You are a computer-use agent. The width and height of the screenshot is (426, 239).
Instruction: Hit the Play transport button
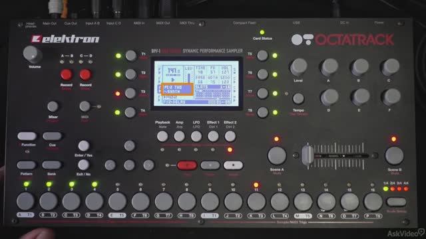[x=210, y=165]
